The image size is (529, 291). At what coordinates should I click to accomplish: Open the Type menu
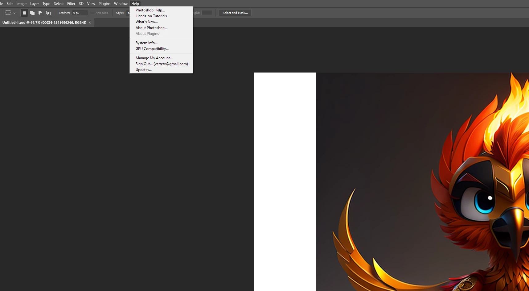(x=46, y=4)
